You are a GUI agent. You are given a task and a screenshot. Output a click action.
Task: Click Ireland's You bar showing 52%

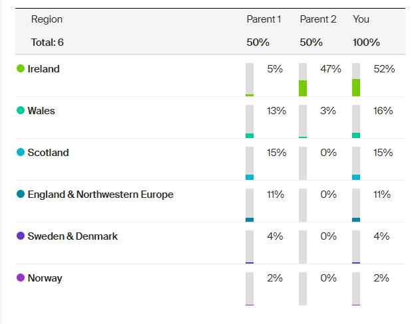click(x=356, y=80)
